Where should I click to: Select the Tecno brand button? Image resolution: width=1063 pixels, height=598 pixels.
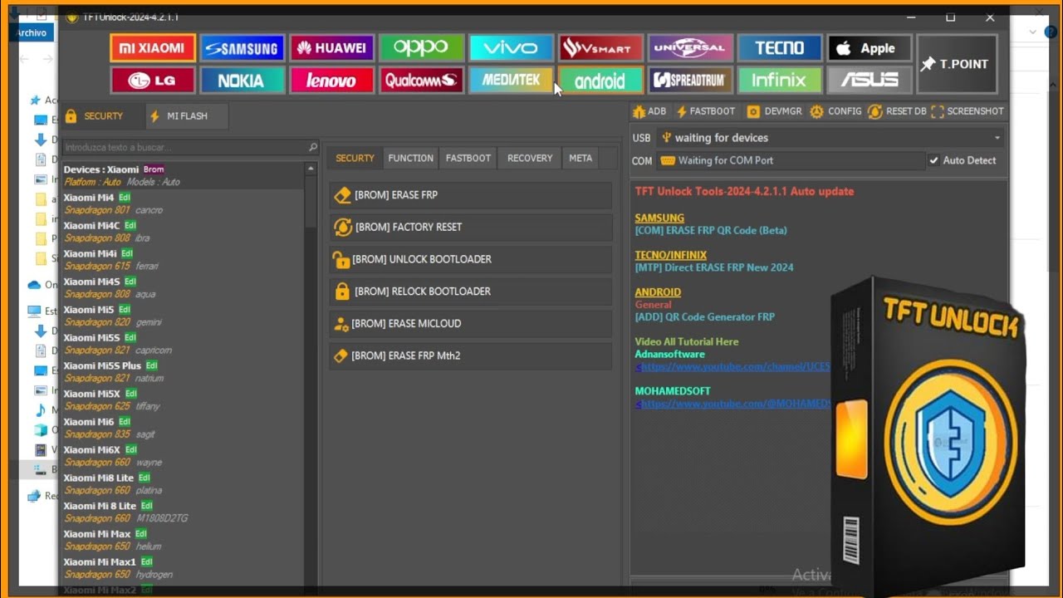coord(780,48)
